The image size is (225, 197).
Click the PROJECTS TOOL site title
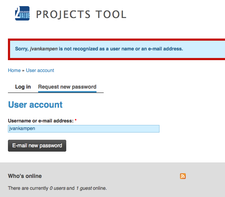click(x=81, y=14)
